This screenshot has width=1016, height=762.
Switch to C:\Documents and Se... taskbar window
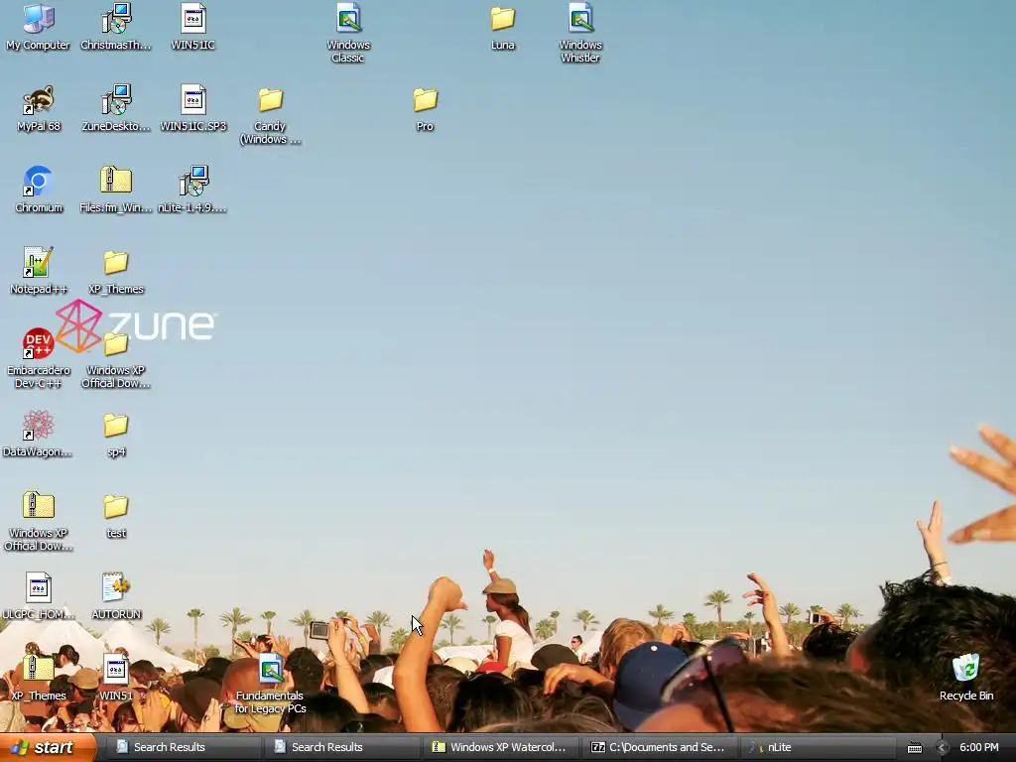[660, 747]
